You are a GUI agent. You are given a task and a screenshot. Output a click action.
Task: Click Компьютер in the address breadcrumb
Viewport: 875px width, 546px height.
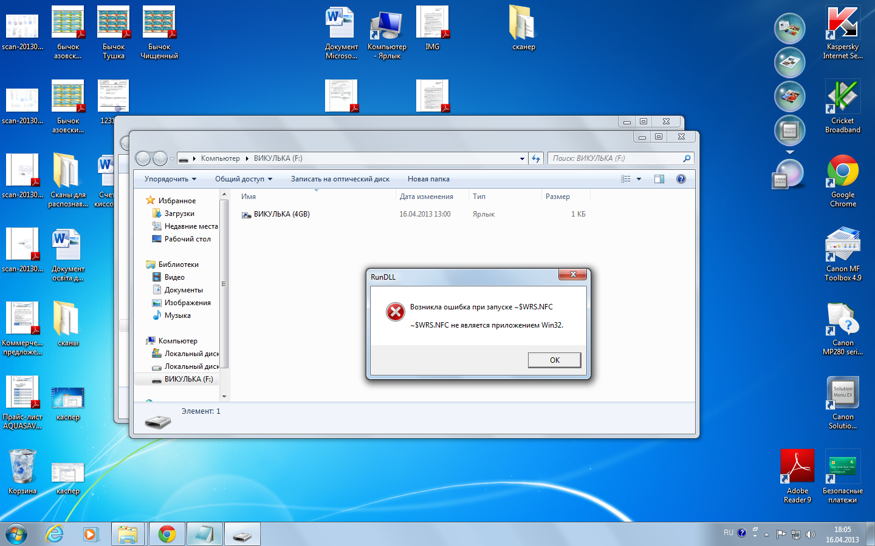220,158
